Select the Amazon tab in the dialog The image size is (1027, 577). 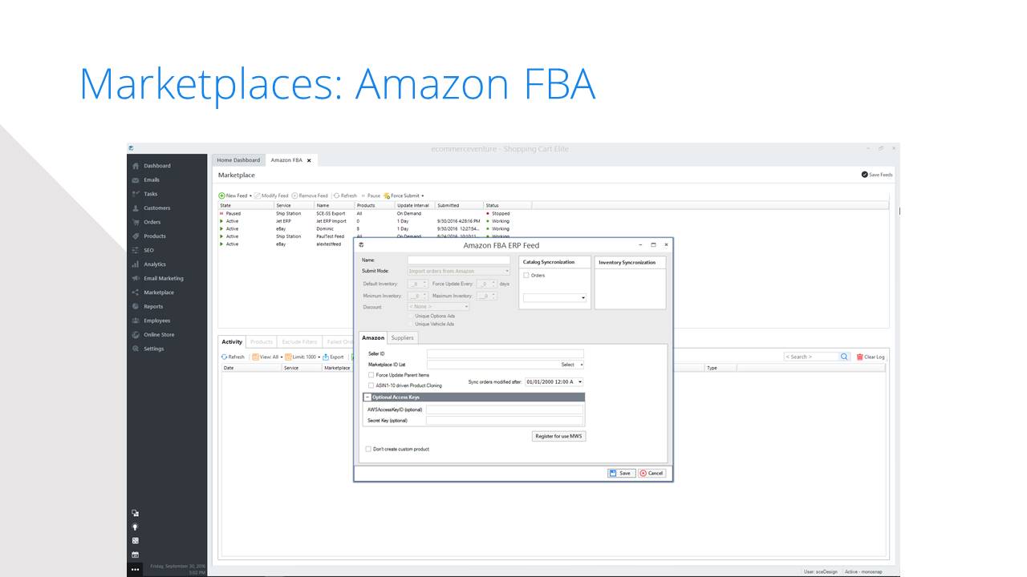(373, 337)
